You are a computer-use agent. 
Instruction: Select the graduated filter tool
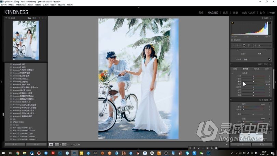tap(249, 45)
